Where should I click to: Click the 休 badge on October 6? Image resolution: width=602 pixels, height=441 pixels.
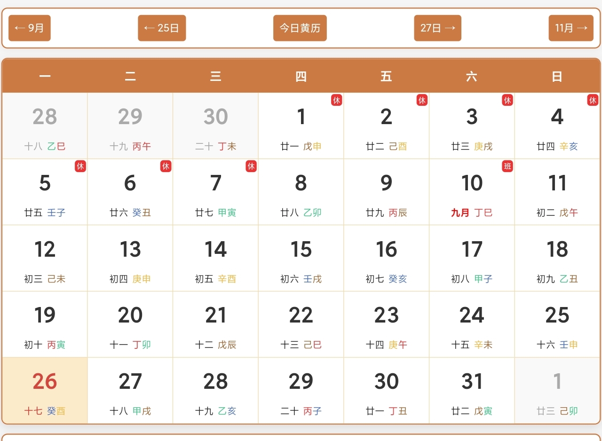coord(166,166)
